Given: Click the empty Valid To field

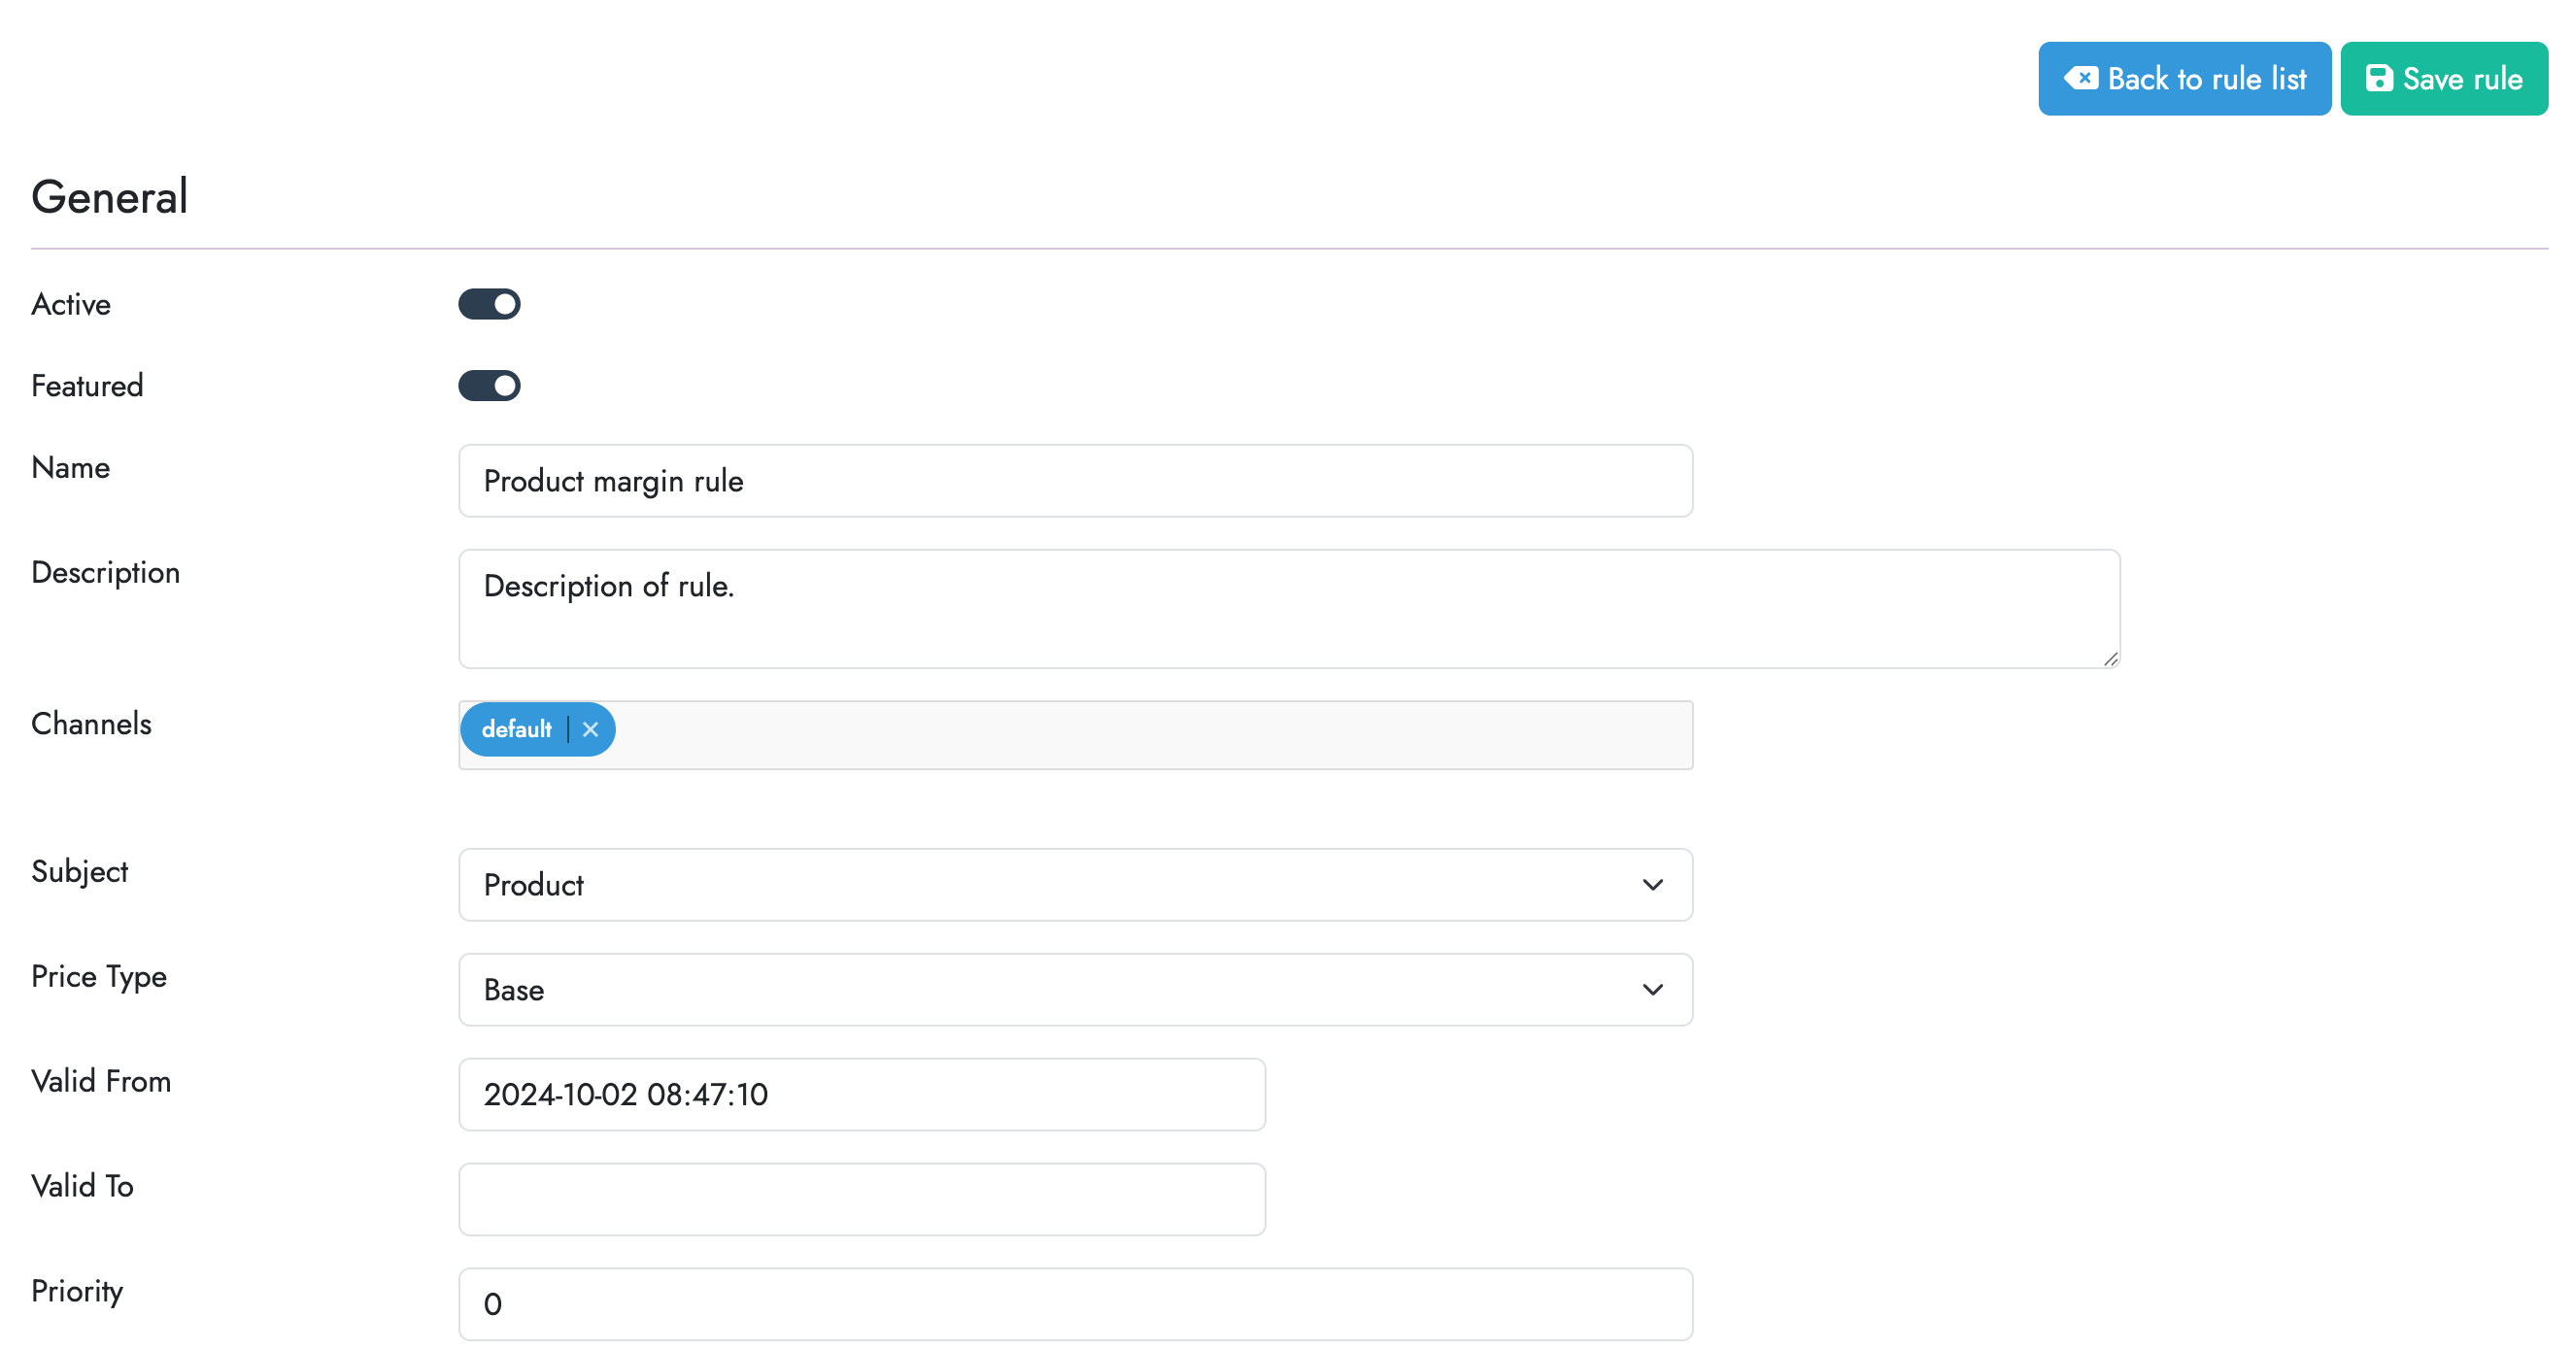Looking at the screenshot, I should click(x=862, y=1198).
